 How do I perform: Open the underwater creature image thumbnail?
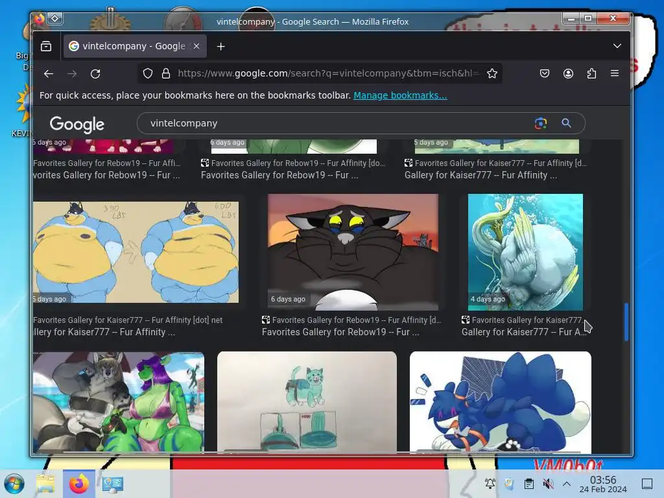point(525,252)
